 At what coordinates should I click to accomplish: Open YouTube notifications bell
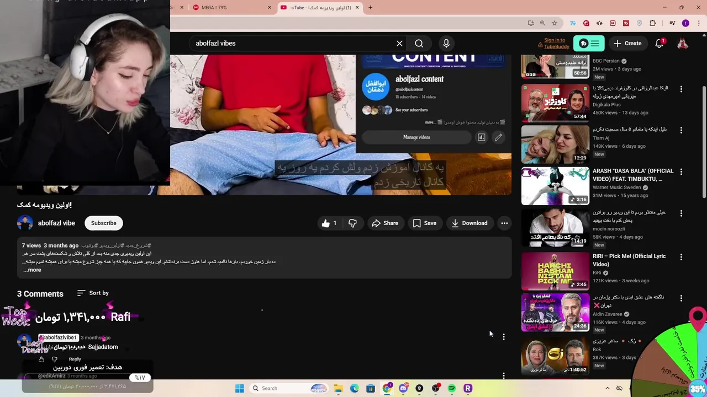coord(659,44)
